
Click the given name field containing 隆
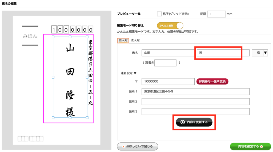point(223,53)
